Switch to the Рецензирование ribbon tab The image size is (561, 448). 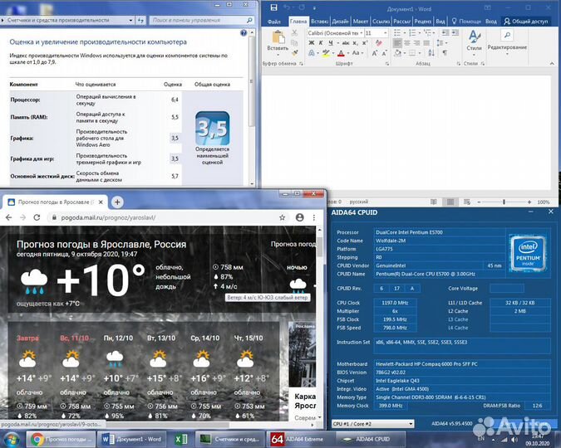tap(422, 22)
